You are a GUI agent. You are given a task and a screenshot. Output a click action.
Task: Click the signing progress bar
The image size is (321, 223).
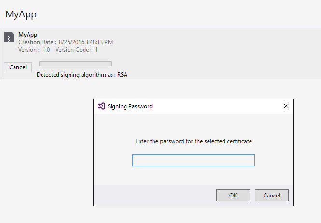75,64
